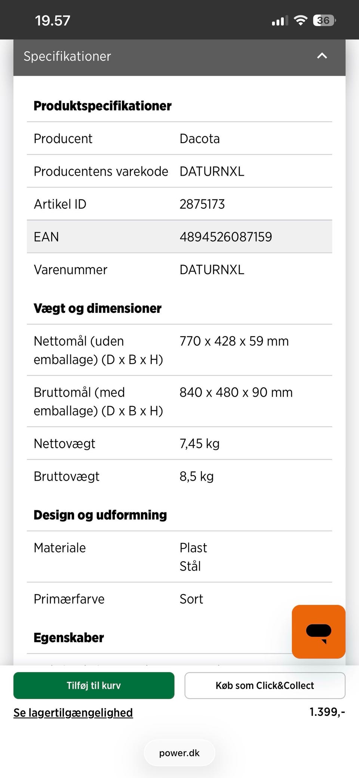Tap the Producent value Dacota
This screenshot has width=359, height=778.
[x=200, y=139]
